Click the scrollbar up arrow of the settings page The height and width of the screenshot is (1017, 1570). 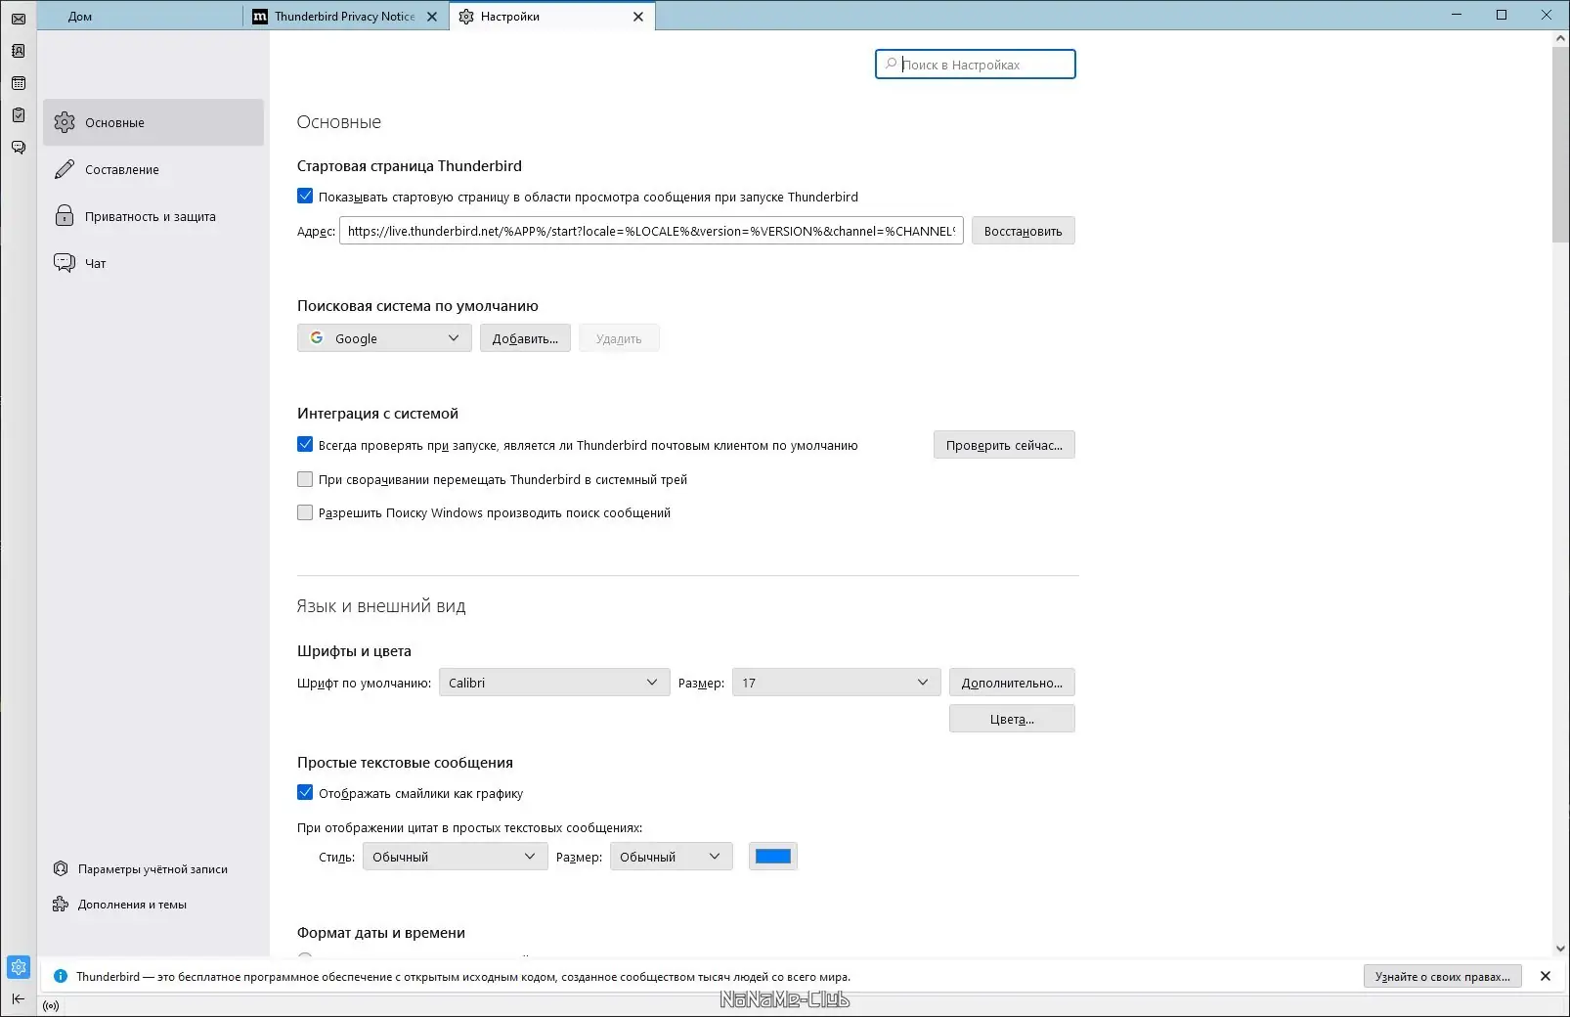point(1560,38)
